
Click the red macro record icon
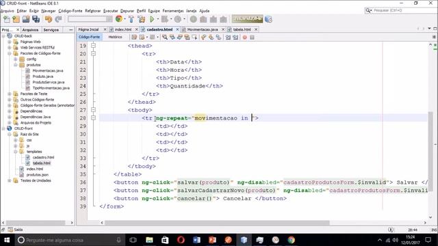[x=245, y=38]
